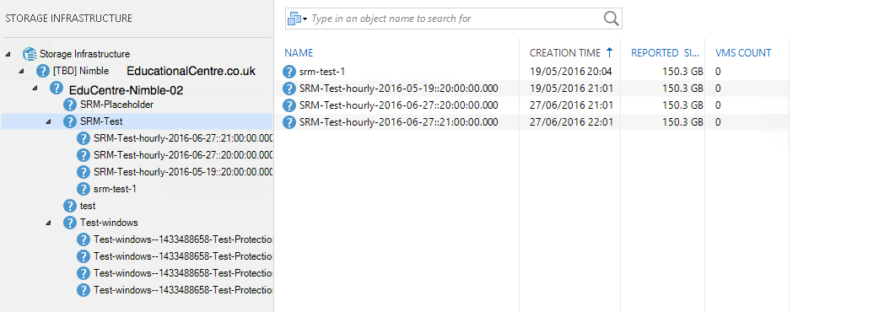
Task: Sort by the REPORTED SI... column header
Action: [x=665, y=53]
